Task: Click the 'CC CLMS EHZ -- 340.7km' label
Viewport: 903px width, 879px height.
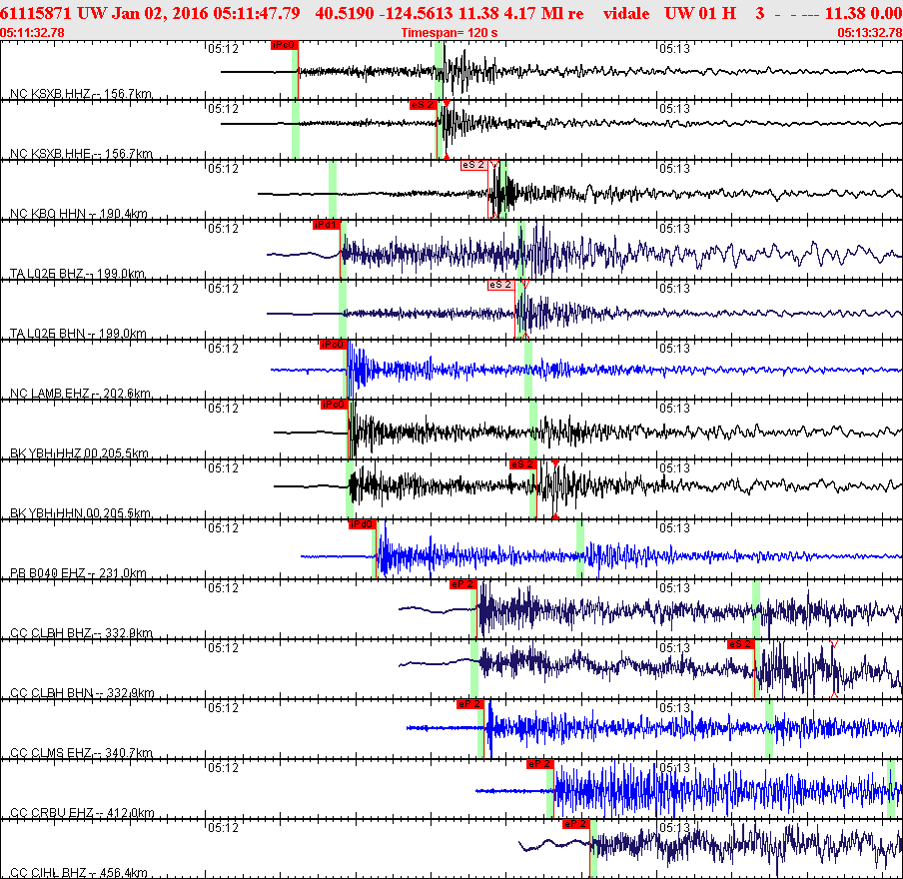Action: tap(81, 752)
